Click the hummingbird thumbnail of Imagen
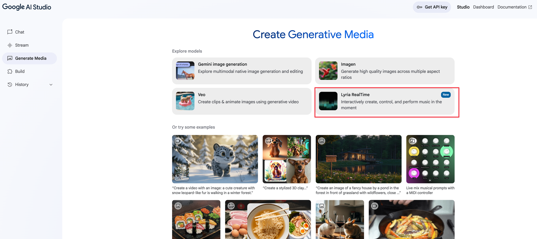Viewport: 537px width, 239px height. click(x=328, y=71)
